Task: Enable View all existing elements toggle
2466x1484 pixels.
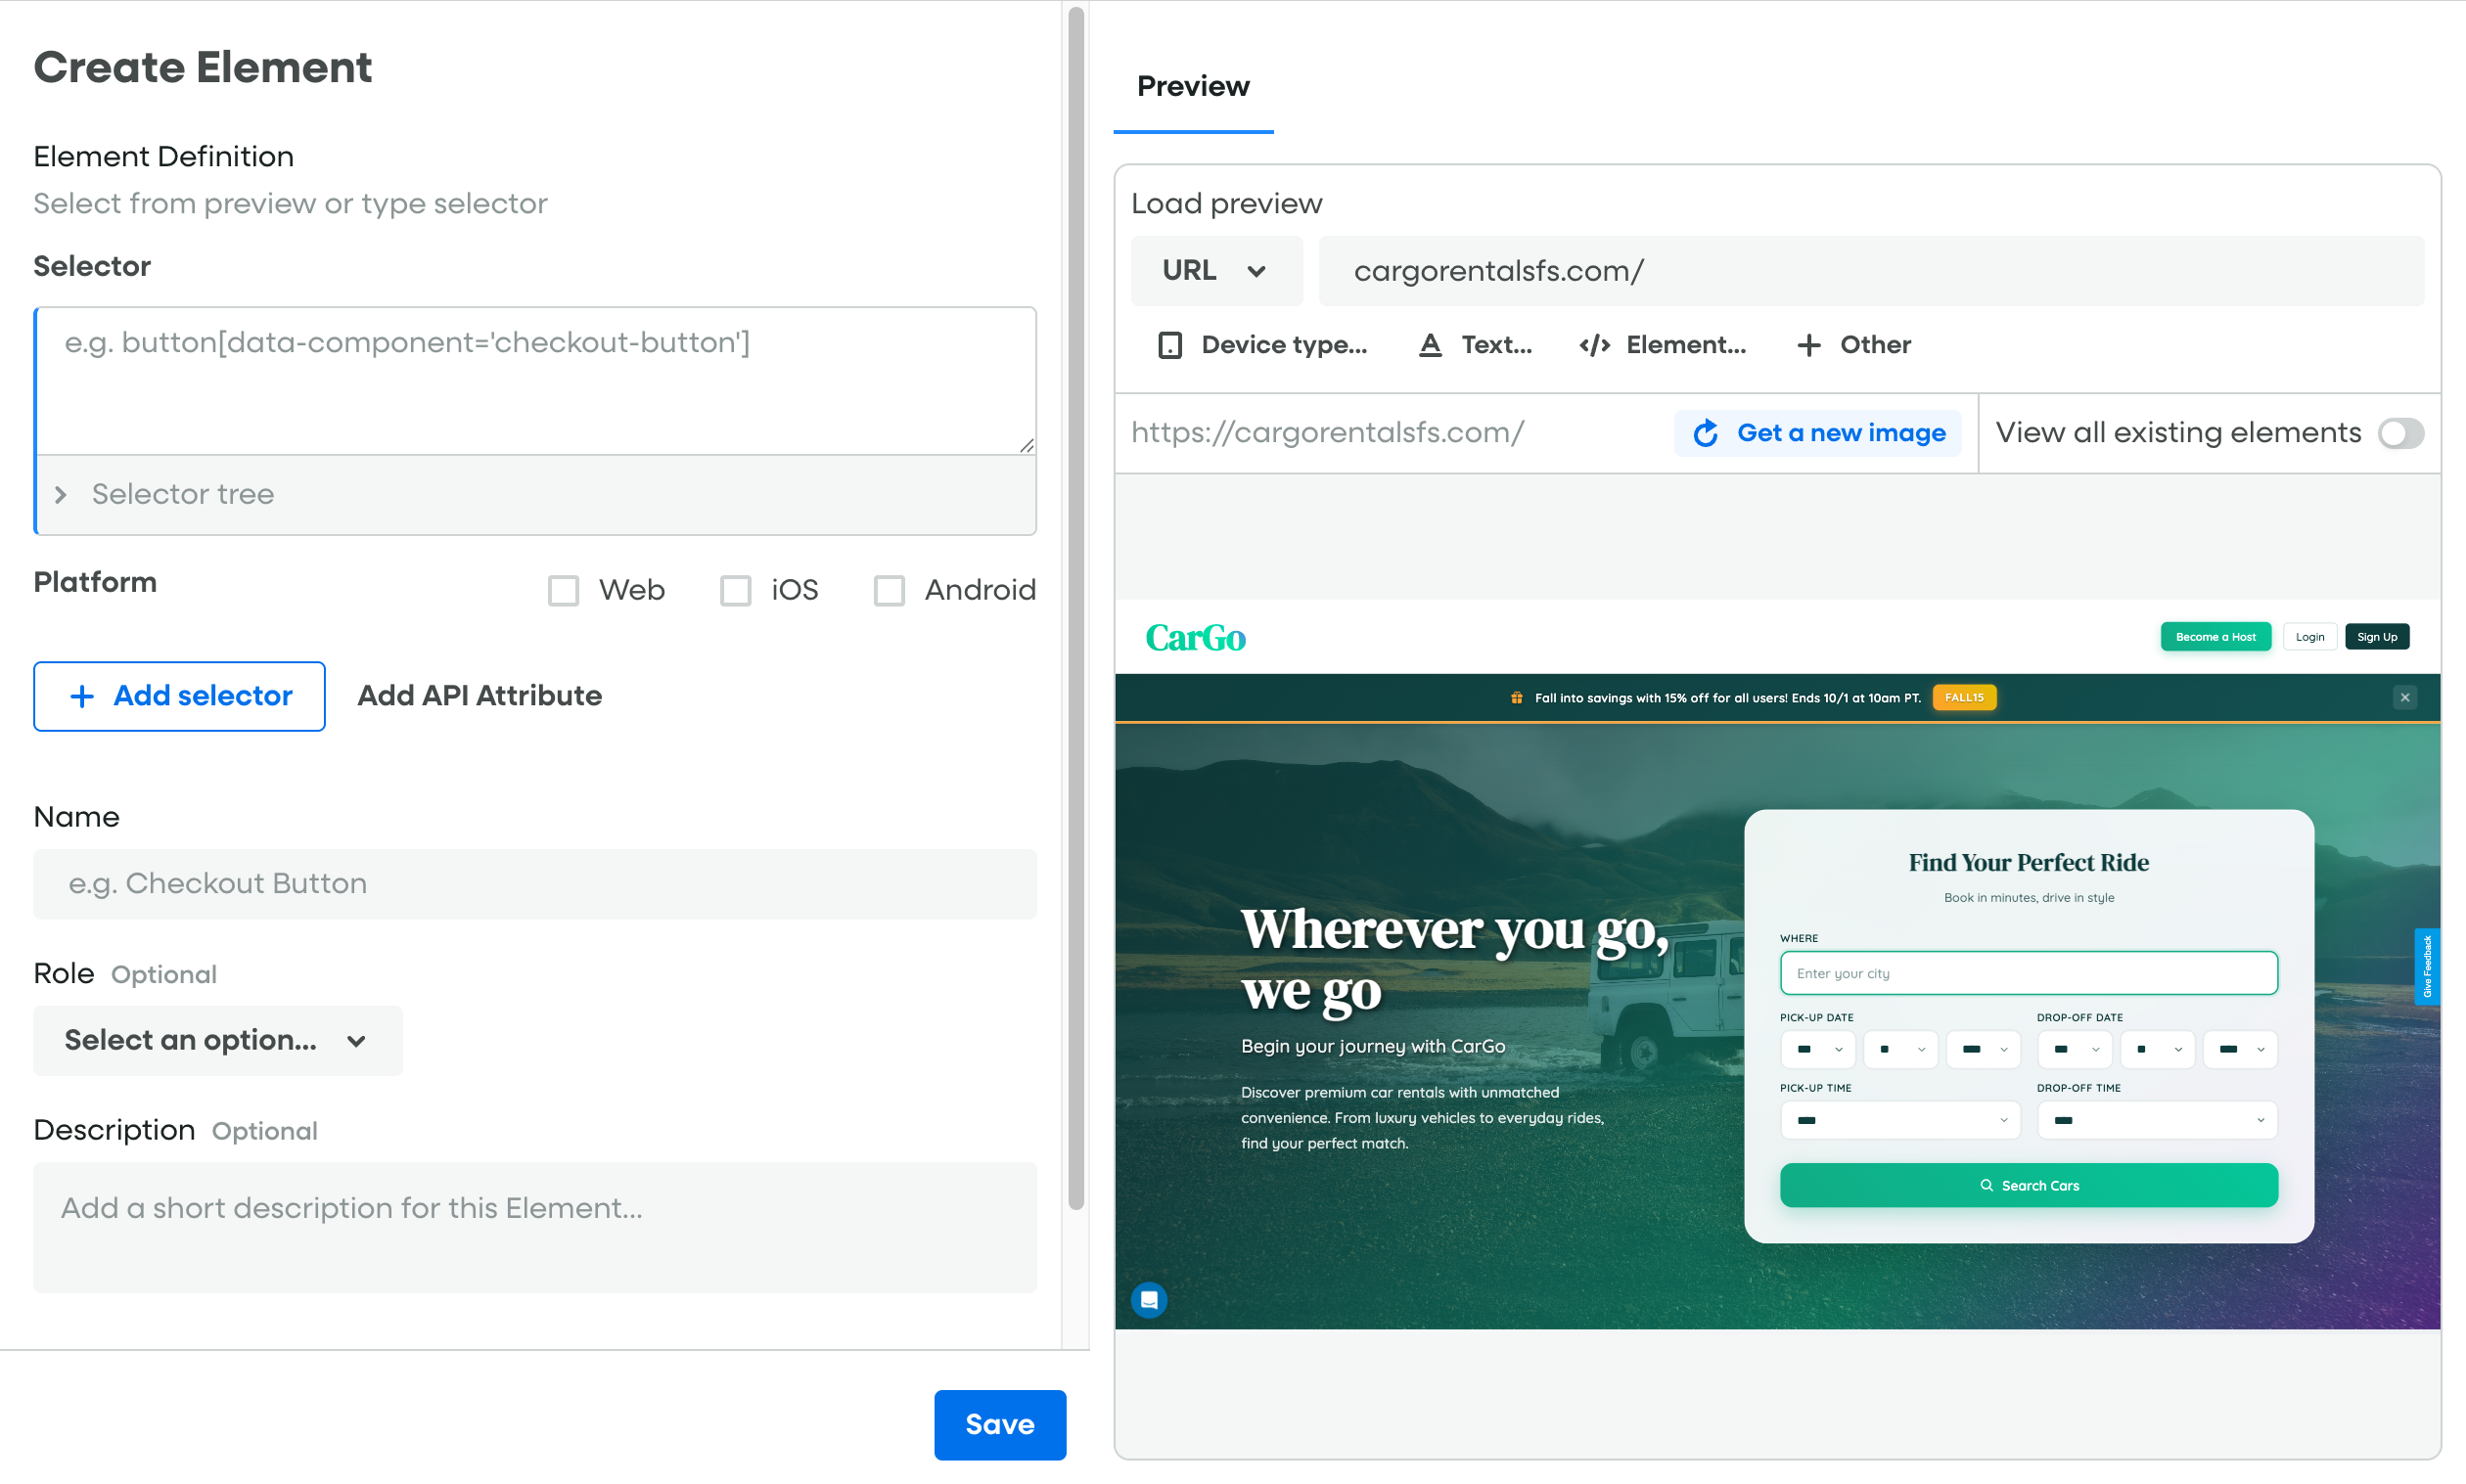Action: coord(2400,433)
